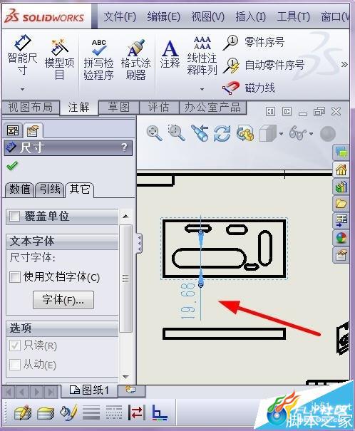The image size is (355, 431).
Task: Select the Smart Dimension tool (智能尺寸)
Action: point(22,55)
